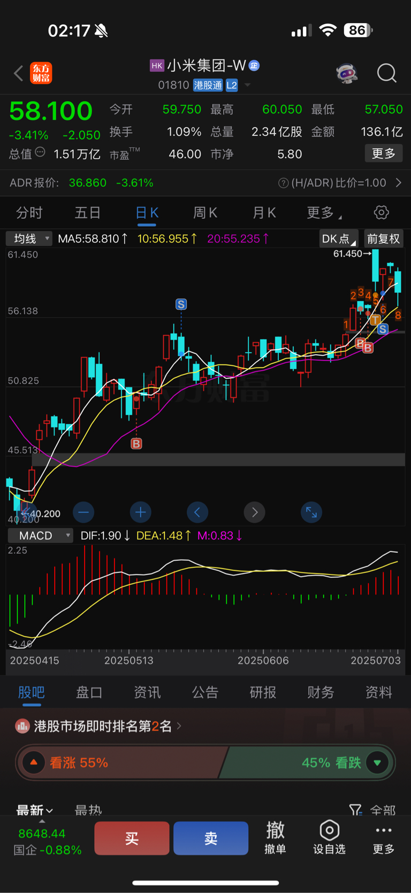Tap the filter funnel icon beside 全部

[x=355, y=810]
